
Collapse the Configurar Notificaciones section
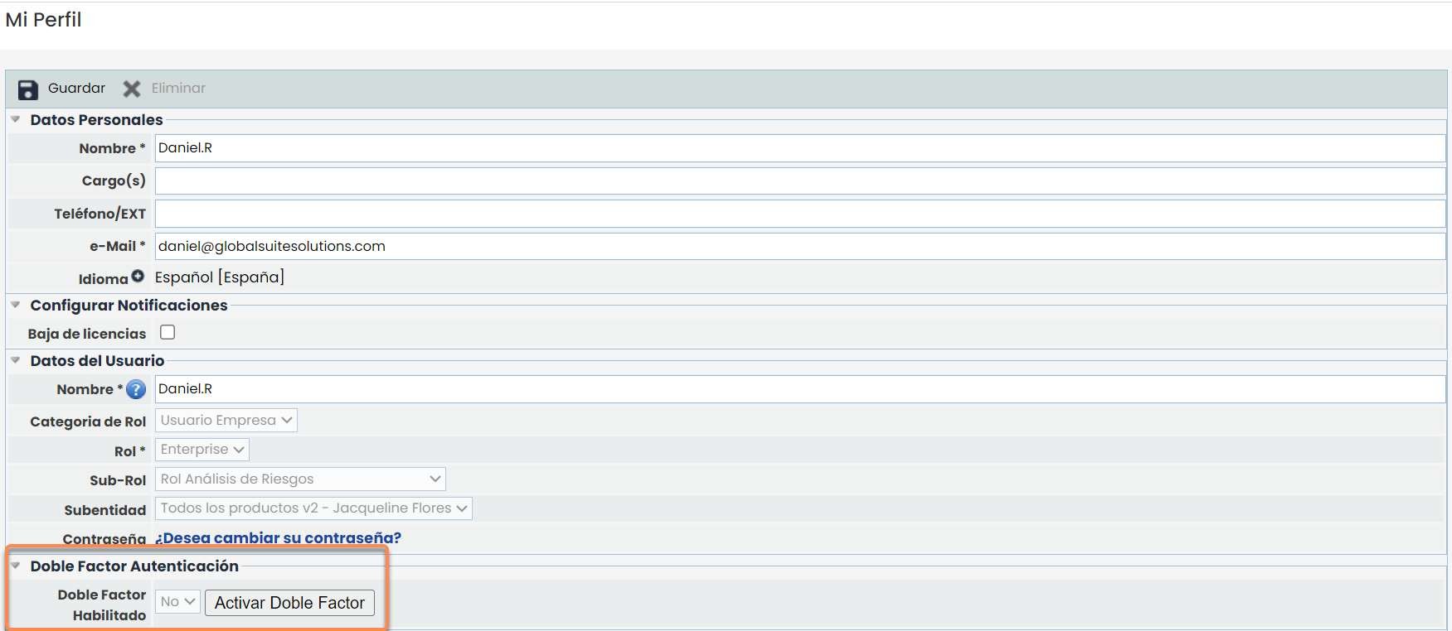pyautogui.click(x=16, y=306)
